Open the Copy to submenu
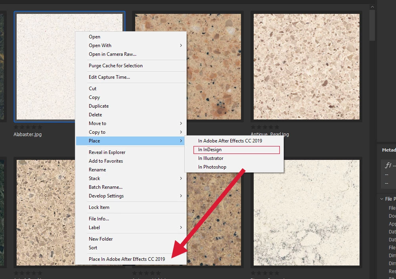This screenshot has height=279, width=396. click(131, 132)
